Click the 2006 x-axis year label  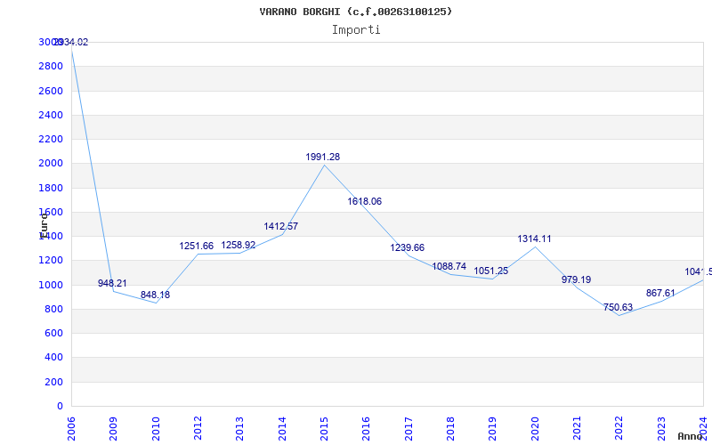pos(71,429)
